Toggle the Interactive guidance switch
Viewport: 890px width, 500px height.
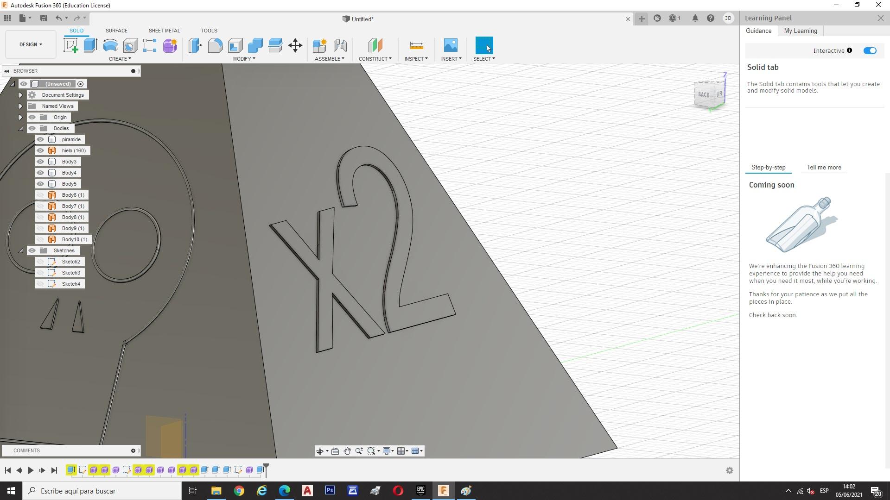[x=870, y=50]
